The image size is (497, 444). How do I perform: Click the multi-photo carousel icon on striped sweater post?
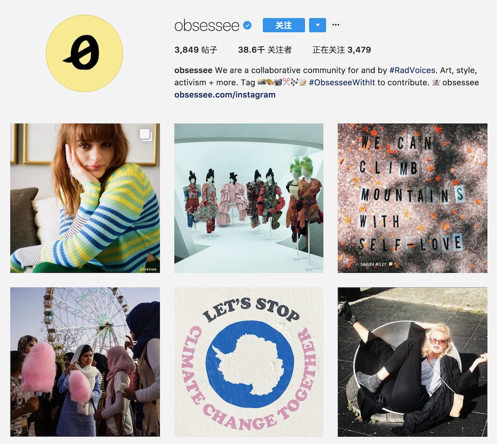146,135
